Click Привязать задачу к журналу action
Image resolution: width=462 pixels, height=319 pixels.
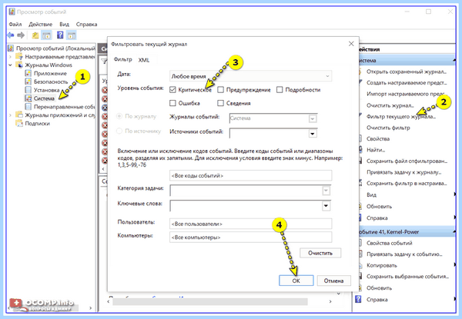[x=404, y=172]
